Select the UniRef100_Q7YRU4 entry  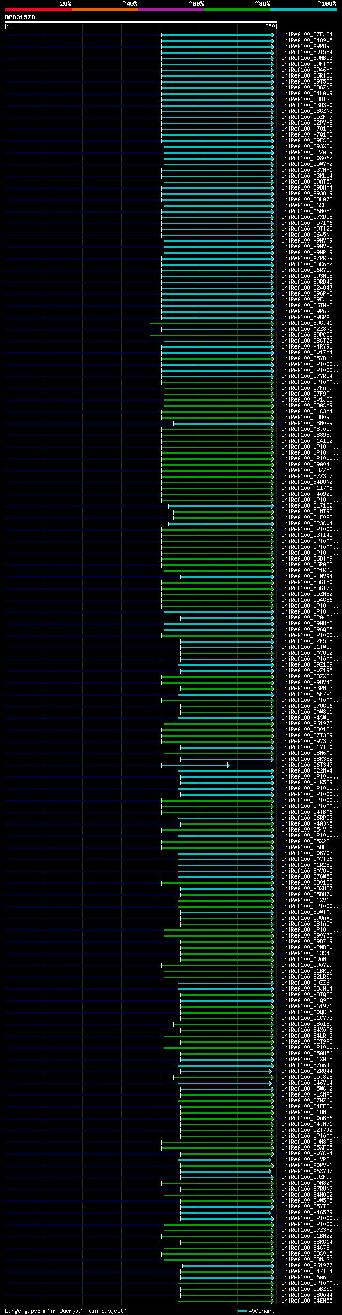tap(307, 376)
